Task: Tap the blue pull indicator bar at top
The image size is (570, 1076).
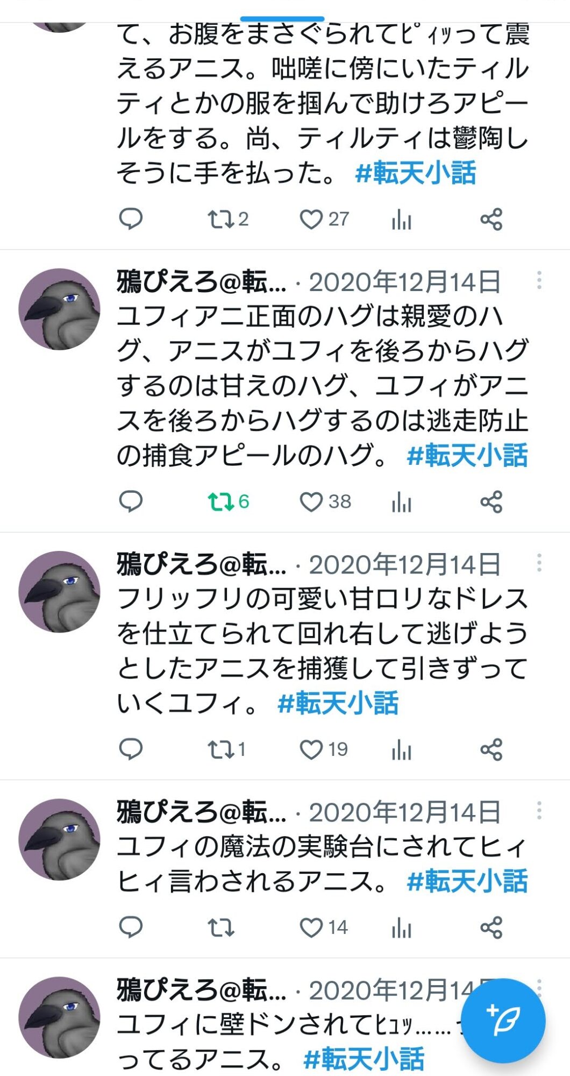Action: point(282,19)
